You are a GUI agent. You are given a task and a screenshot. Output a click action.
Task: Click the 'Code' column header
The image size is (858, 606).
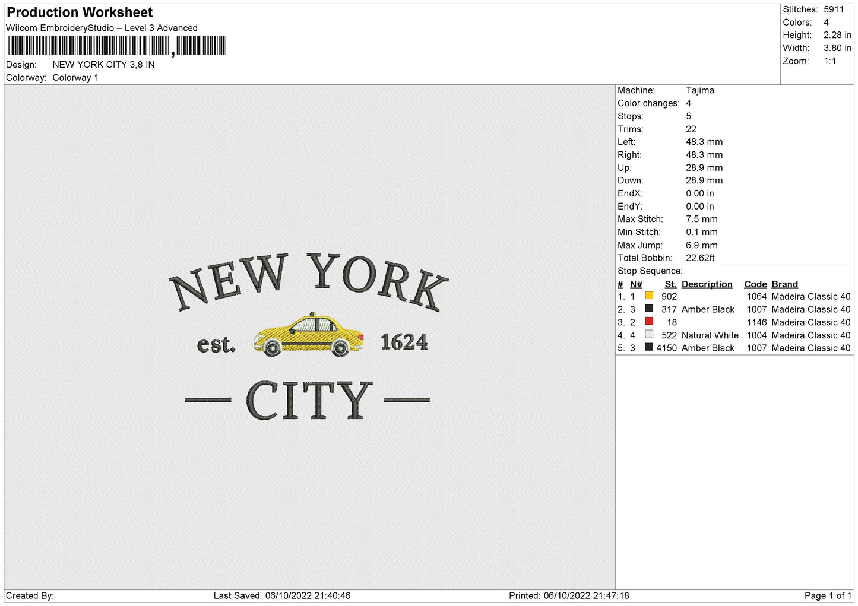[x=755, y=284]
